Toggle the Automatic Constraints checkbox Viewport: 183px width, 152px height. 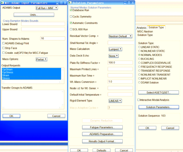tap(71, 23)
